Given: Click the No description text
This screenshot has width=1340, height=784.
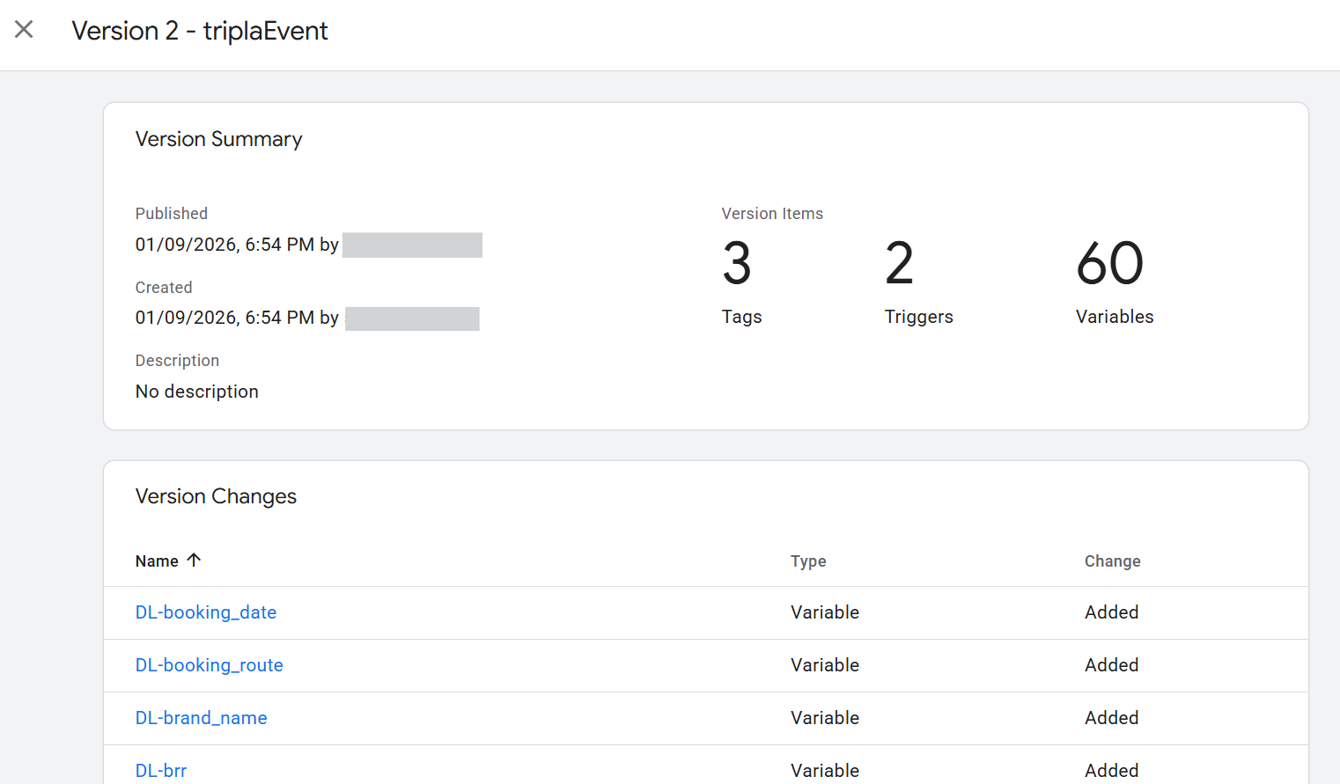Looking at the screenshot, I should 197,392.
